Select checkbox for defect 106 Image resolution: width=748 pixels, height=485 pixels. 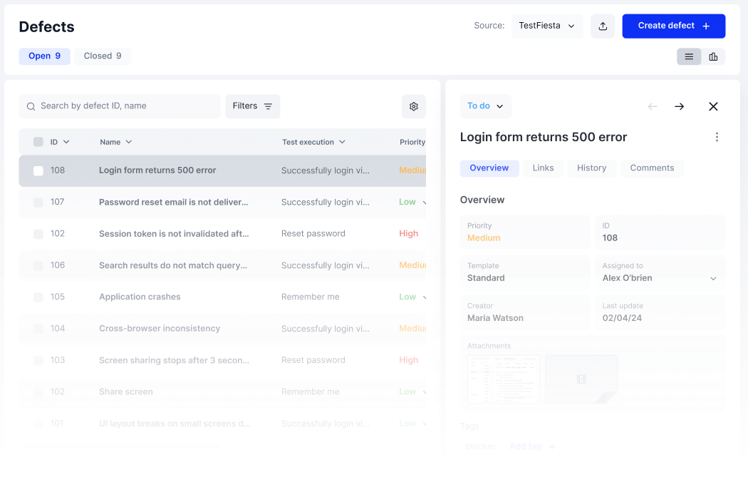38,265
